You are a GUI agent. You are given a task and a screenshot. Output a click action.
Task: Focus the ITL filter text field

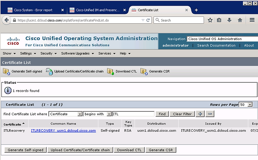(133, 114)
